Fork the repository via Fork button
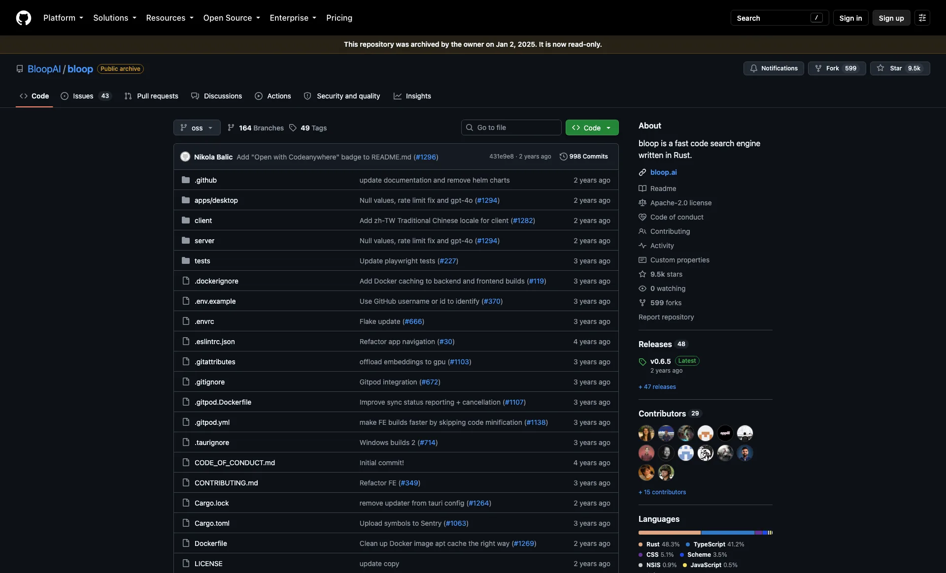 coord(837,68)
